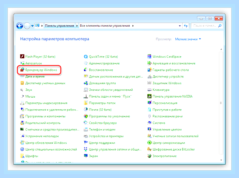Open Счетчики и средства производительности
The width and height of the screenshot is (239, 178).
pyautogui.click(x=52, y=129)
